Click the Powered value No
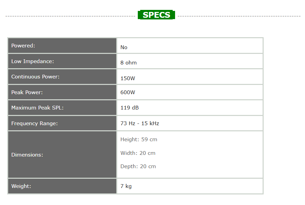 tap(124, 47)
